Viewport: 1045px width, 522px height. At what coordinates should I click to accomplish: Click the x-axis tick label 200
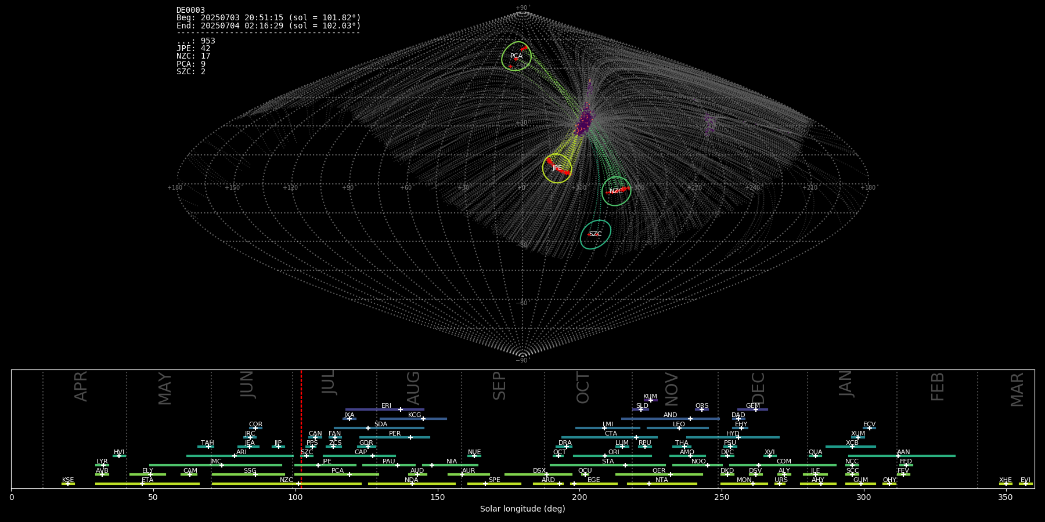tap(579, 497)
